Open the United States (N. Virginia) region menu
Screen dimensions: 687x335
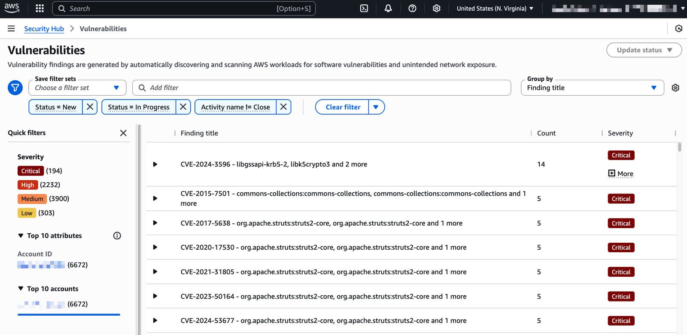(495, 9)
